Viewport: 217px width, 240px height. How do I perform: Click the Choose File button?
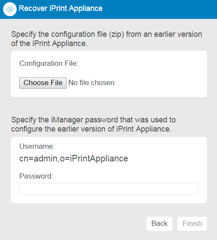click(x=43, y=83)
